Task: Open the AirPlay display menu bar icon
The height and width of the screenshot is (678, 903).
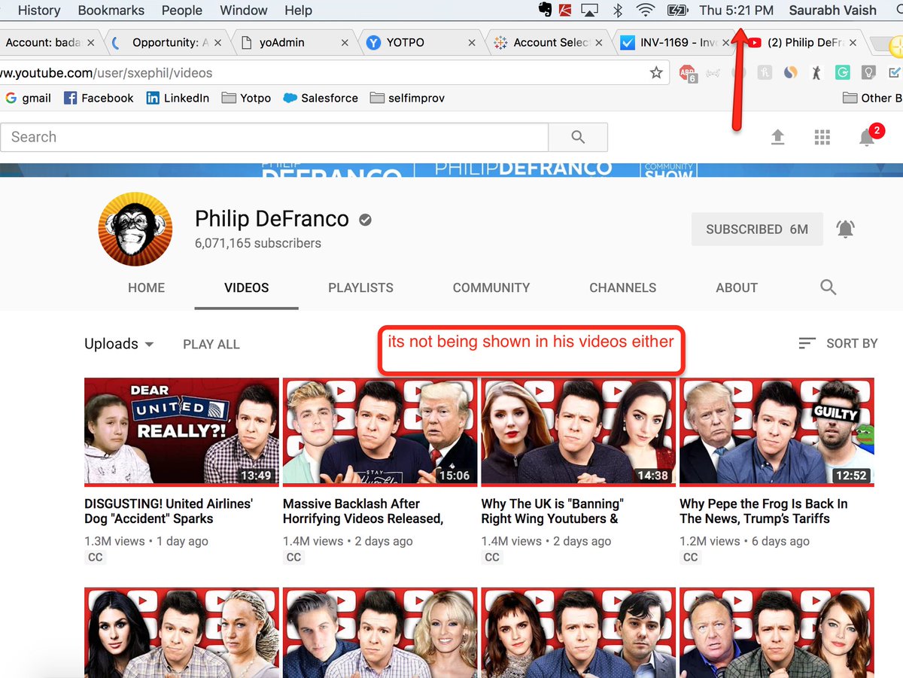Action: tap(591, 11)
